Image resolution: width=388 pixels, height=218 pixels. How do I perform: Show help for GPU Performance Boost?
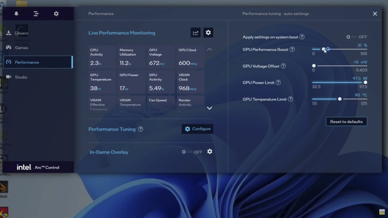(x=292, y=49)
